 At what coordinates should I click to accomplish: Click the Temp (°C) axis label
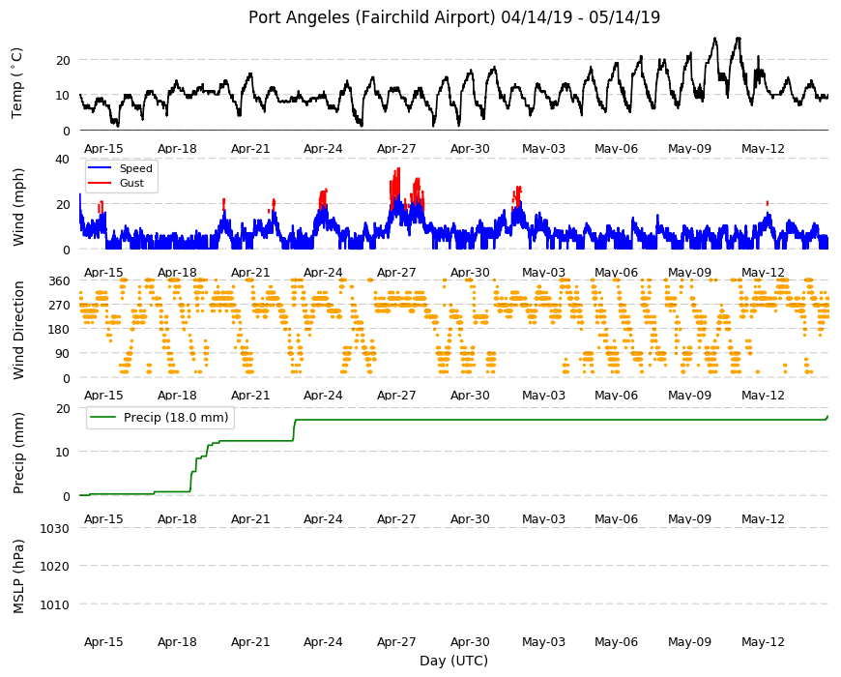(x=17, y=83)
